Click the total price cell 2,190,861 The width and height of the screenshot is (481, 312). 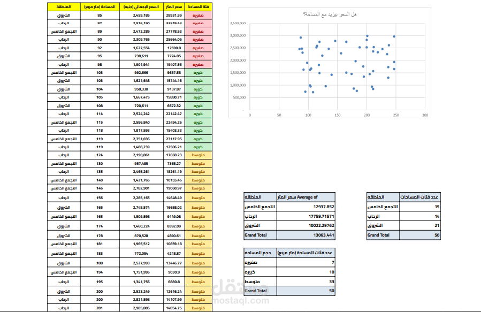pyautogui.click(x=141, y=155)
